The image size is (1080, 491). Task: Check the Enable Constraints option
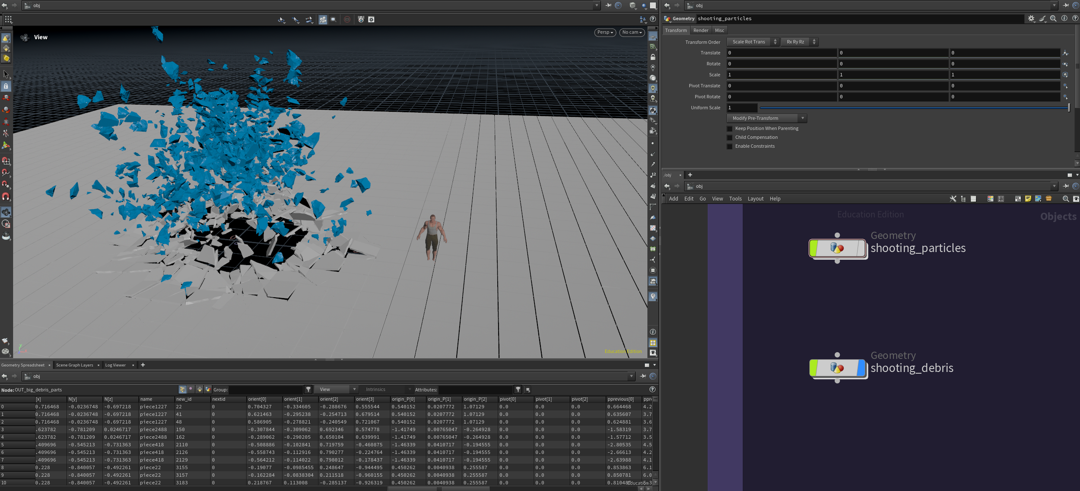tap(730, 147)
